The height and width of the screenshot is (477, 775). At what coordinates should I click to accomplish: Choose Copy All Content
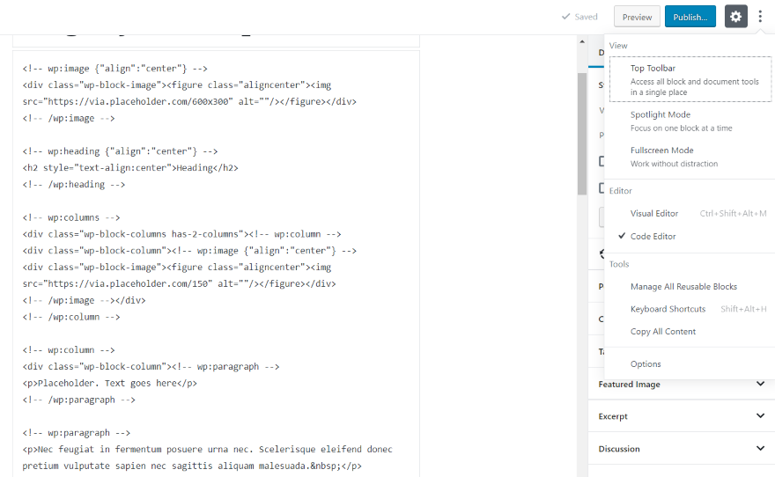[x=690, y=331]
